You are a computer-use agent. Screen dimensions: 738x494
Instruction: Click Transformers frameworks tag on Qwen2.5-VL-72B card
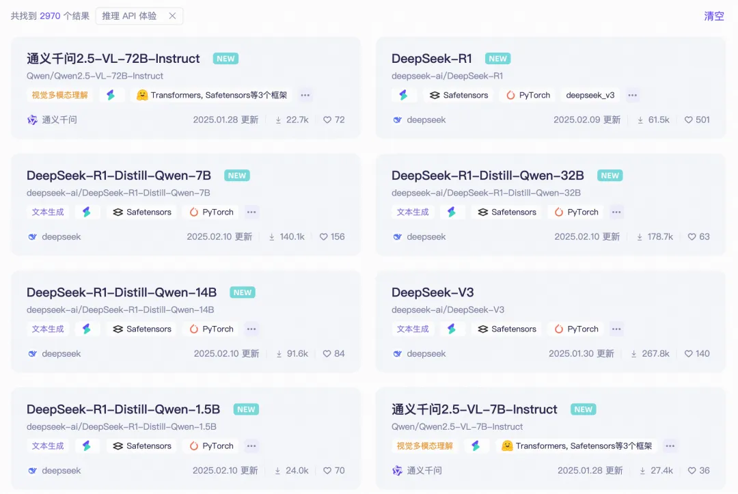point(212,95)
